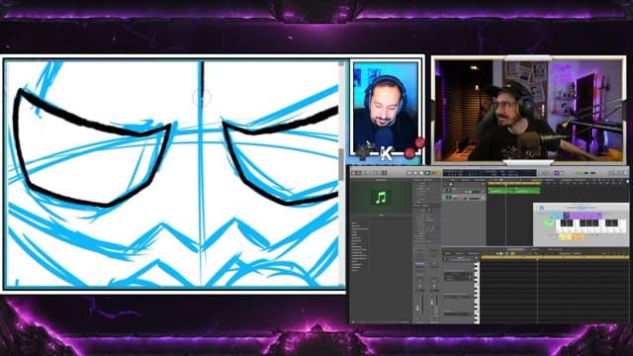Click the Stop button left of Play
The width and height of the screenshot is (633, 356).
point(421,173)
